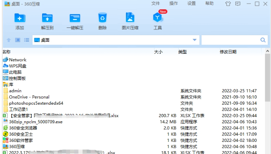Switch to large icon view mode

pyautogui.click(x=18, y=40)
